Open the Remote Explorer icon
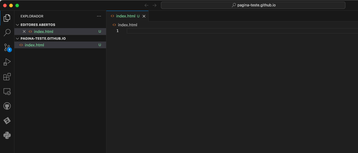The image size is (358, 153). (x=7, y=91)
